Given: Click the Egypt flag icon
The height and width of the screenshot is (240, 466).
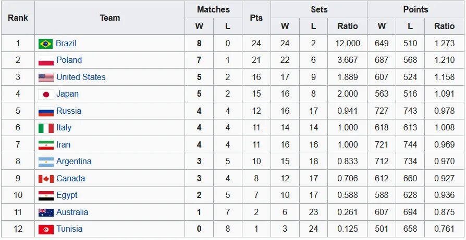Looking at the screenshot, I should (46, 196).
